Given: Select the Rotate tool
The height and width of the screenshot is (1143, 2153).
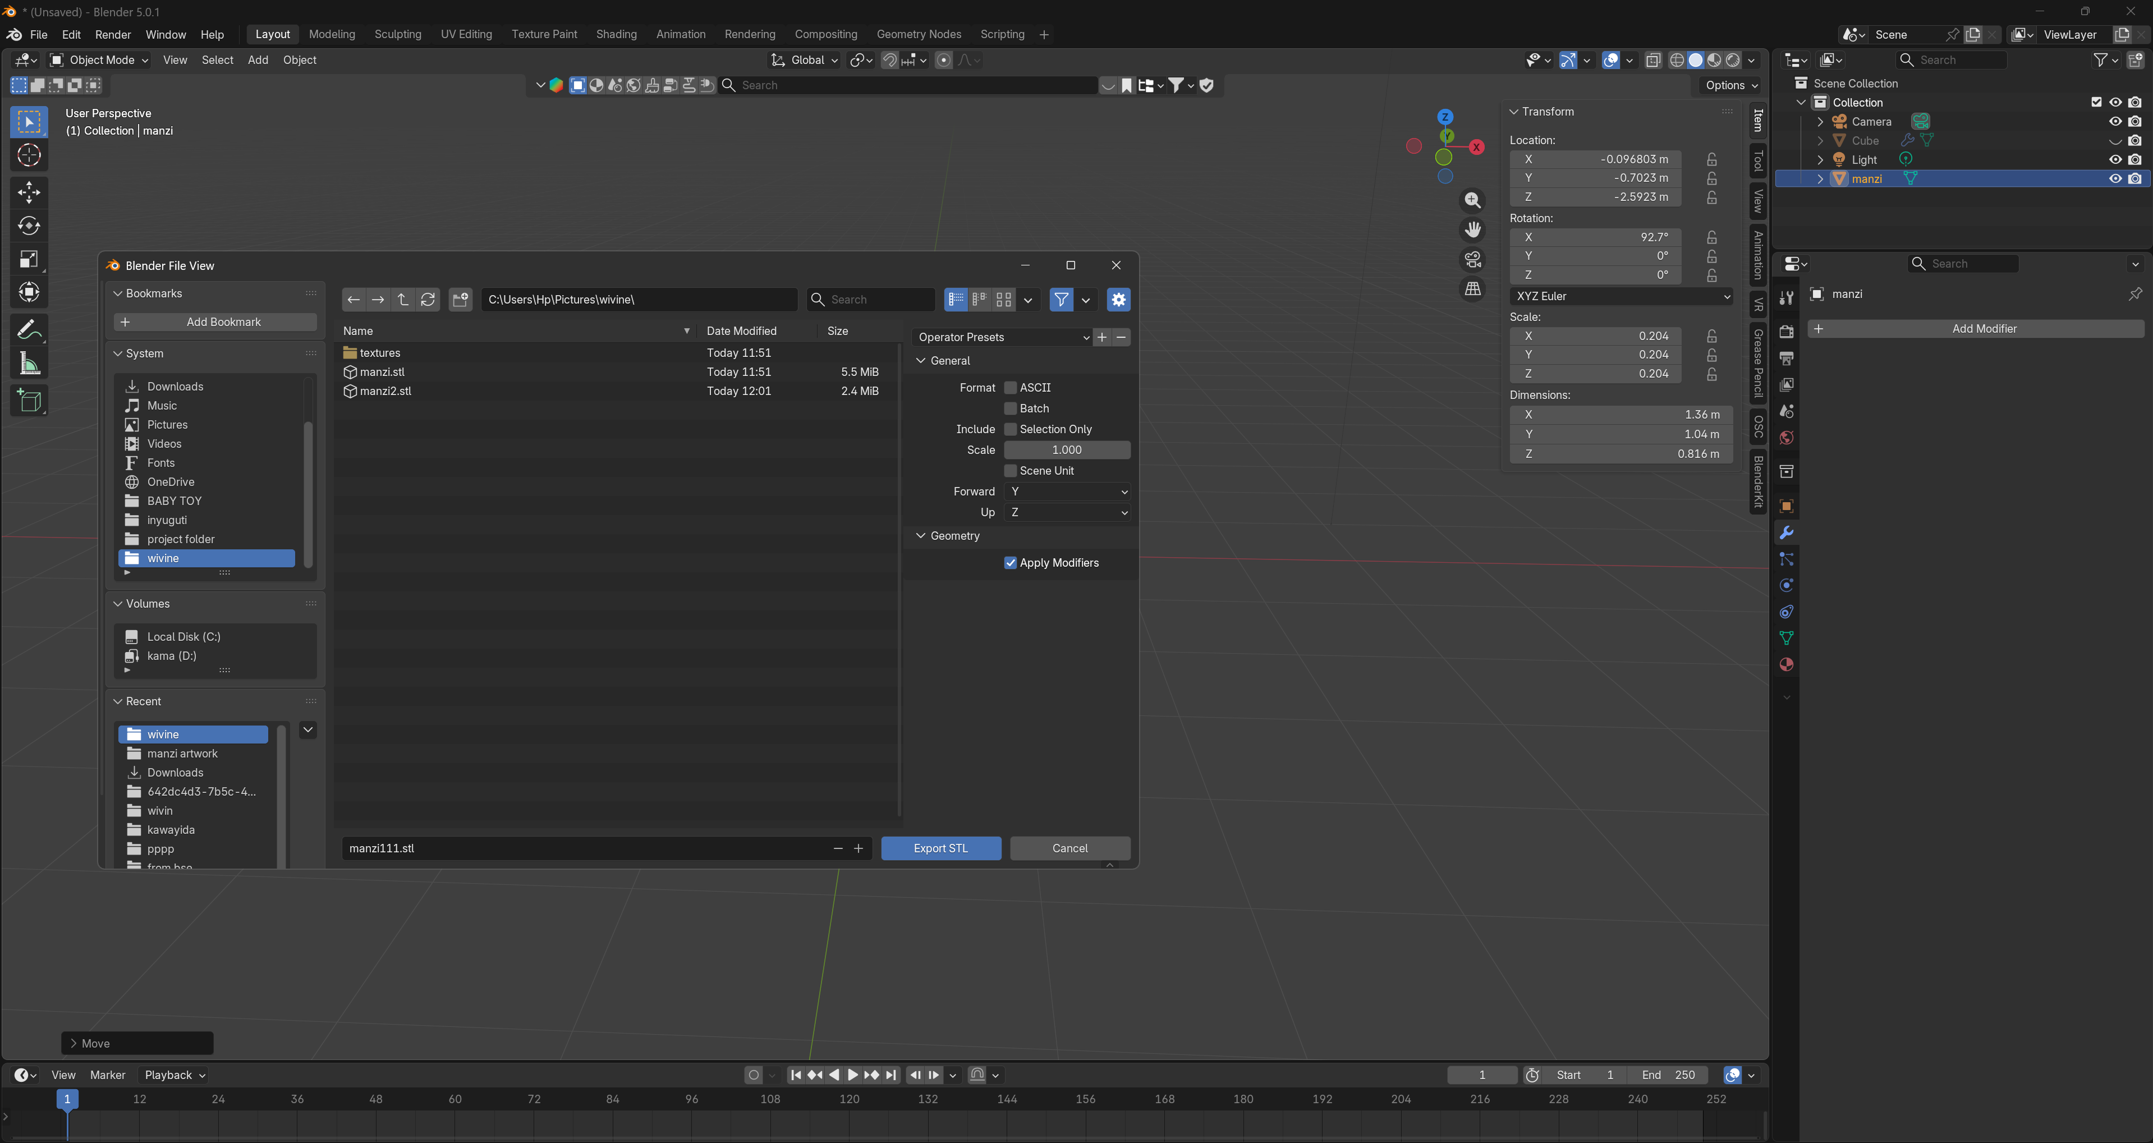Looking at the screenshot, I should [x=29, y=226].
